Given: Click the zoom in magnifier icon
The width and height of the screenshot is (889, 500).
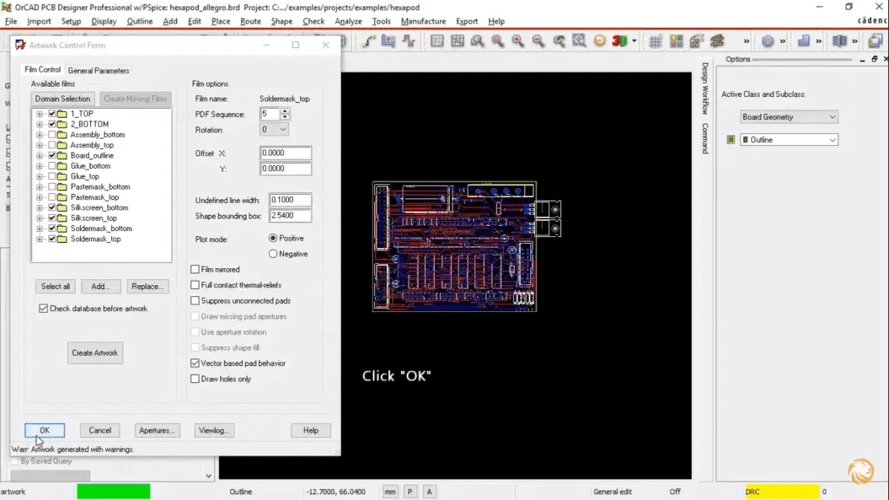Looking at the screenshot, I should pos(518,41).
